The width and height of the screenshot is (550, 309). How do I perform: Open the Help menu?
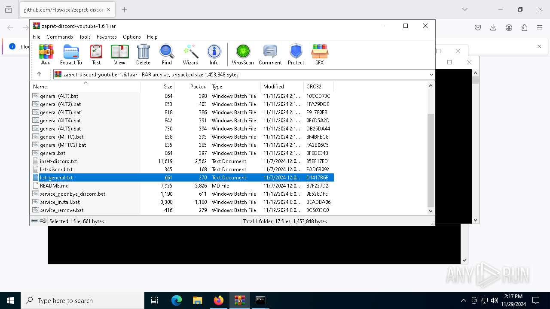(x=152, y=37)
